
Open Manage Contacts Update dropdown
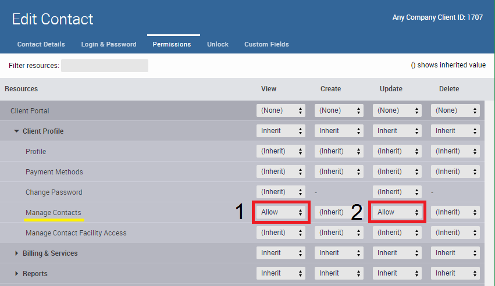(x=397, y=212)
